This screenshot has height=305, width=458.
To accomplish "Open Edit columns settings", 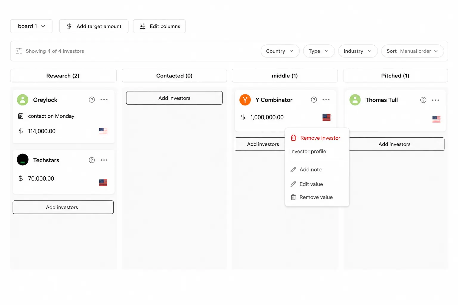I will (x=159, y=26).
